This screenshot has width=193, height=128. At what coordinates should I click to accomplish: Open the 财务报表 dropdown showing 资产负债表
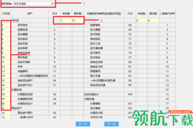tap(34, 4)
